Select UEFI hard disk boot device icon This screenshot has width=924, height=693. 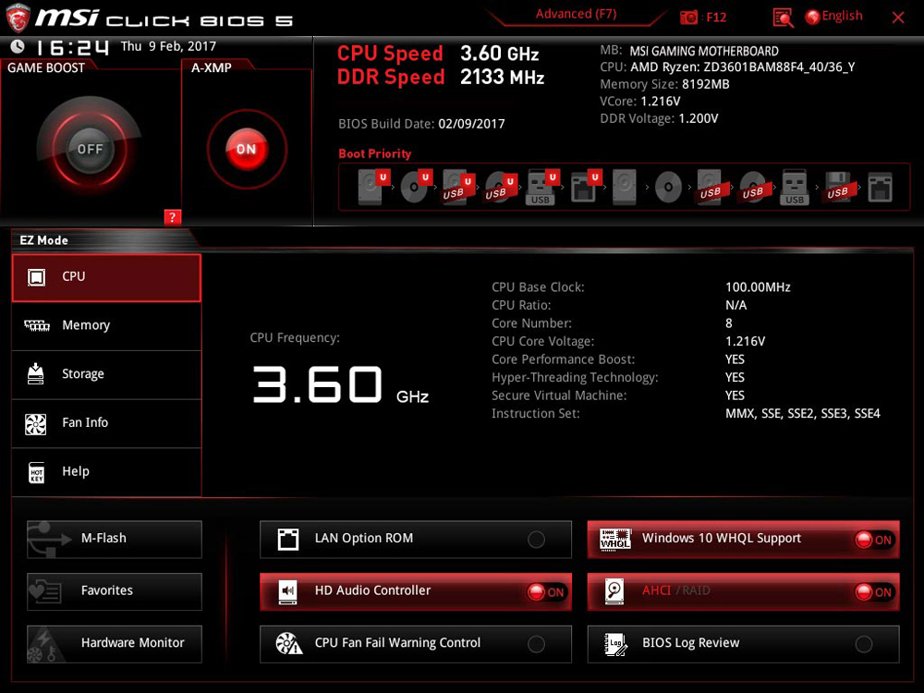click(373, 187)
